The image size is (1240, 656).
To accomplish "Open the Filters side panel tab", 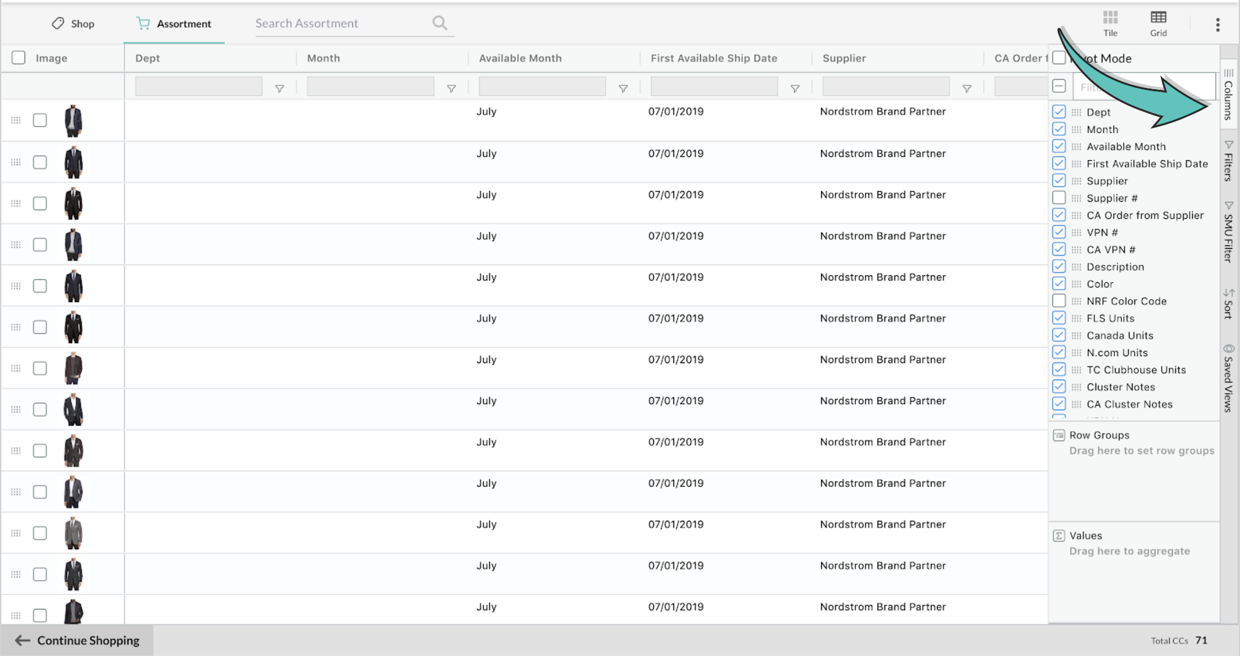I will point(1229,161).
